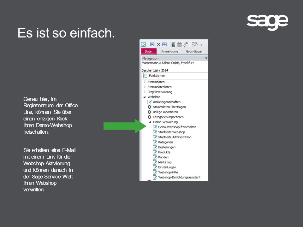Screen dimensions: 303x227
Task: Click the text Mustermann & Söhne GmbH, Frankfurt
Action: click(x=168, y=63)
